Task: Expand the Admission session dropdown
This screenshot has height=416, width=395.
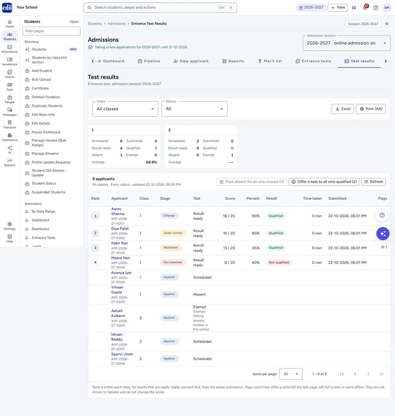Action: click(x=347, y=43)
